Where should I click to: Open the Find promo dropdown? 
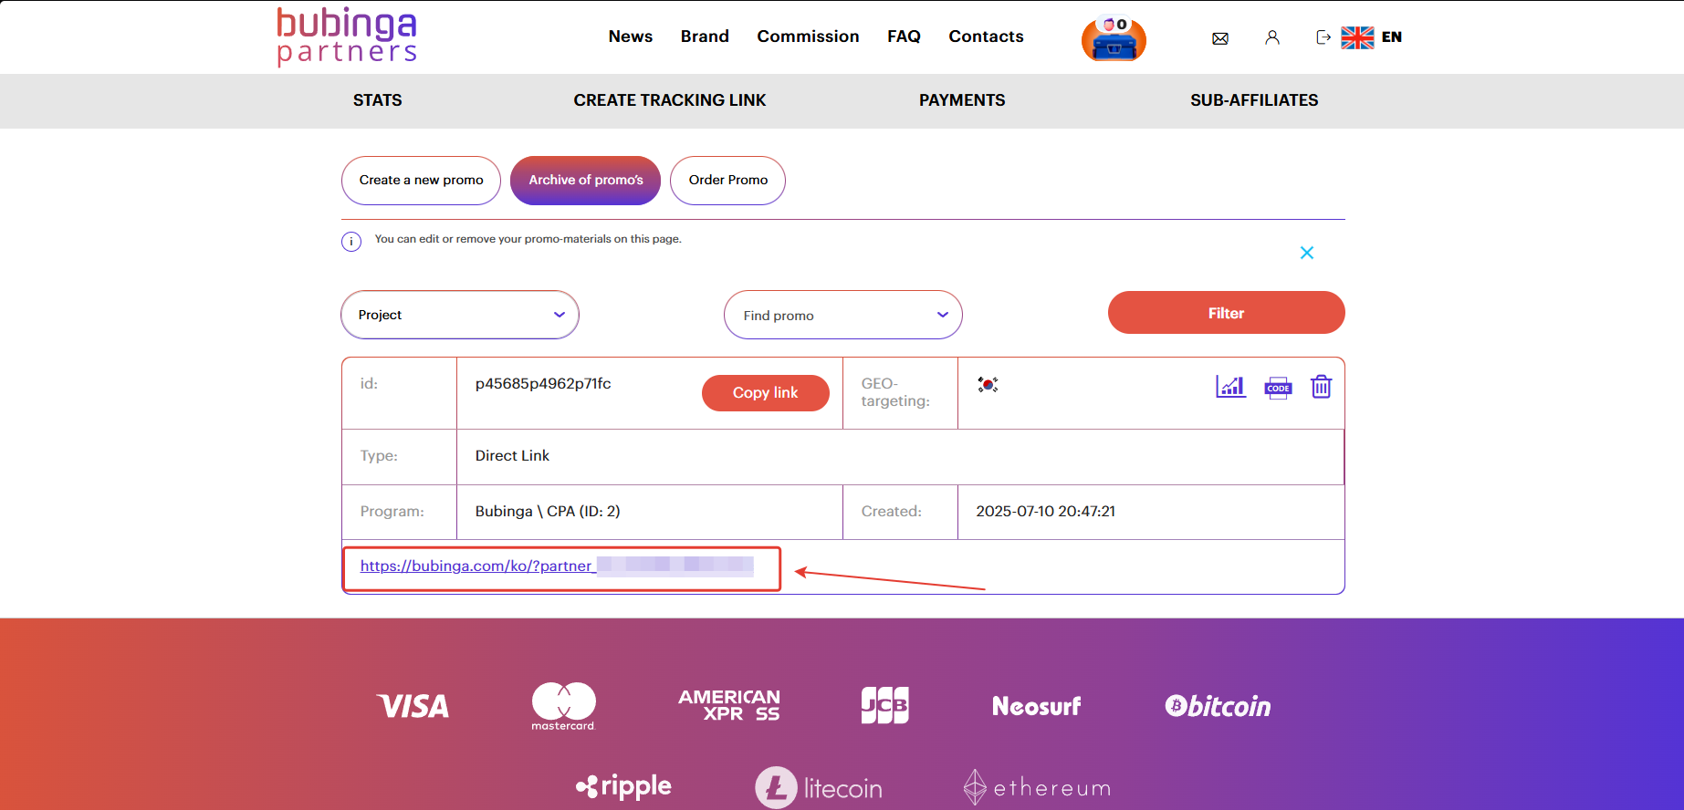click(x=843, y=315)
